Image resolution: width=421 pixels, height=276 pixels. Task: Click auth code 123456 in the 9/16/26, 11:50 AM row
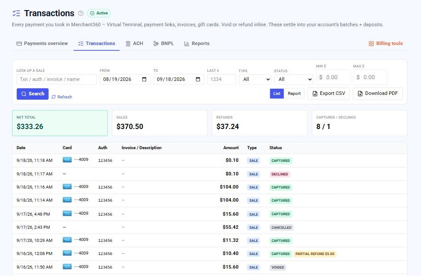[105, 267]
